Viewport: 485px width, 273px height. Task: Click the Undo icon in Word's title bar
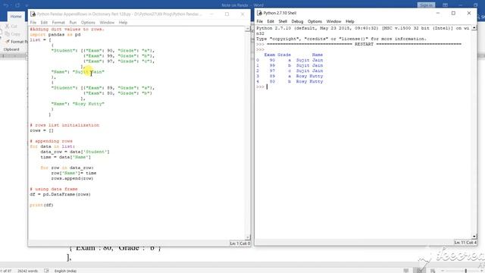pyautogui.click(x=6, y=5)
